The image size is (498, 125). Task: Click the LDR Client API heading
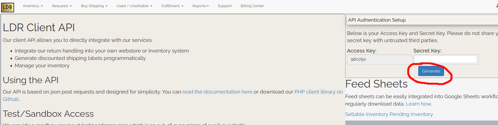click(39, 28)
